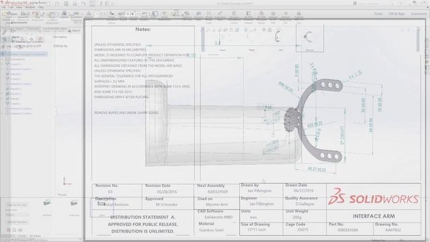Click 'Ian Pilkington' under Engineer

click(261, 204)
